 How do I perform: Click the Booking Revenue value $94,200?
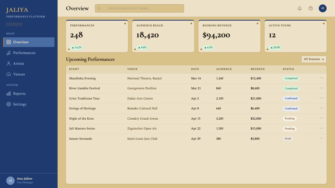216,35
